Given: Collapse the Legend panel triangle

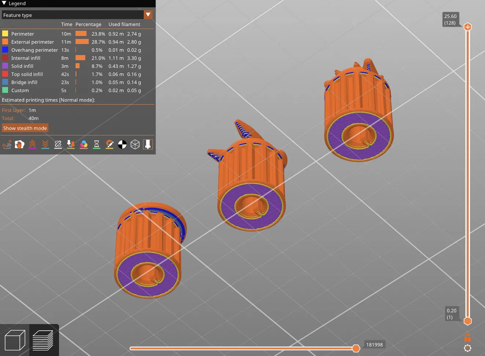Looking at the screenshot, I should 4,3.
